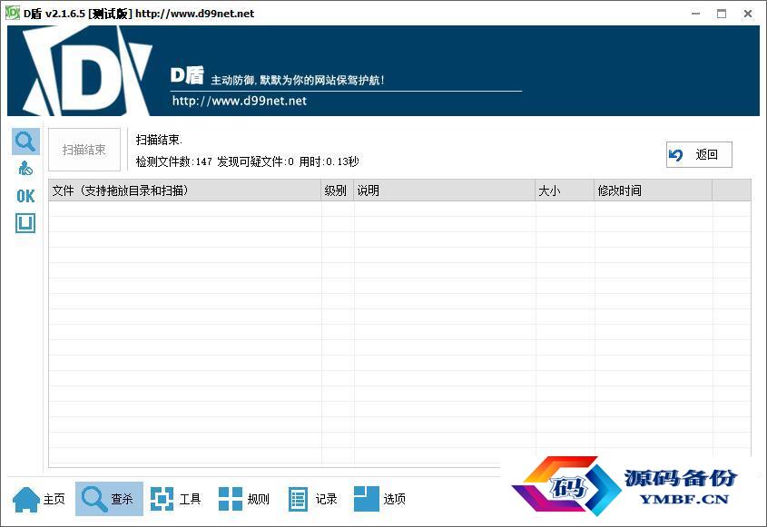Maximize the D盾 window
This screenshot has height=527, width=767.
[x=722, y=14]
